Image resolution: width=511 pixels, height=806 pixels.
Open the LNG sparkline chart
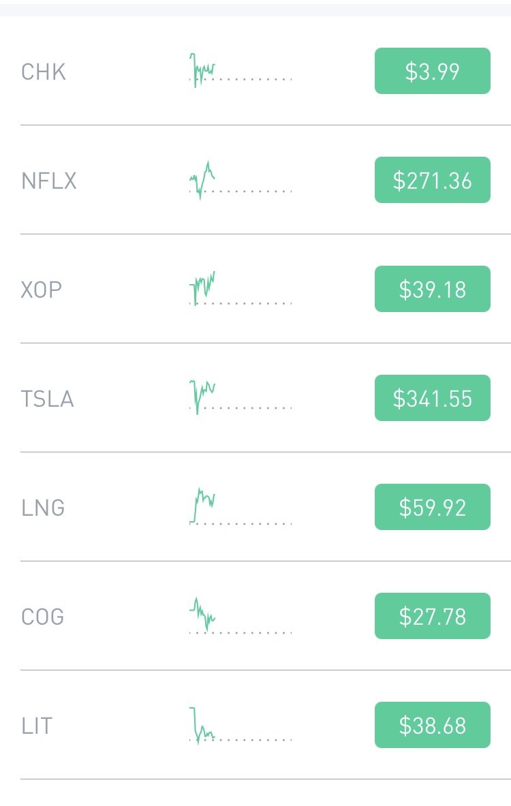pos(241,506)
